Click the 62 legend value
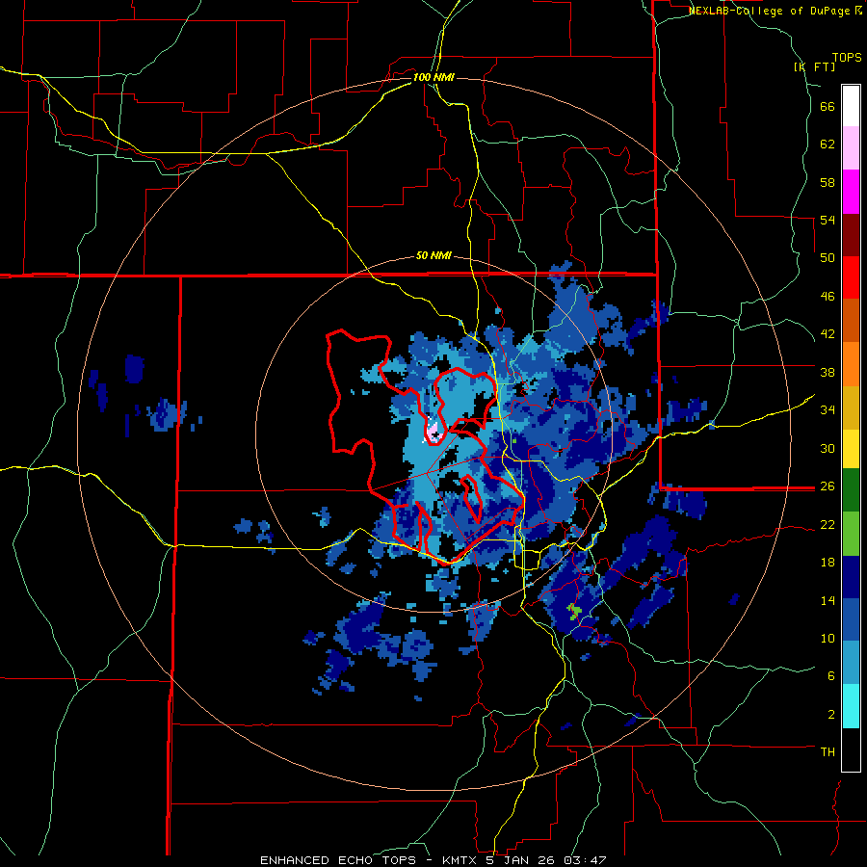 pyautogui.click(x=828, y=144)
